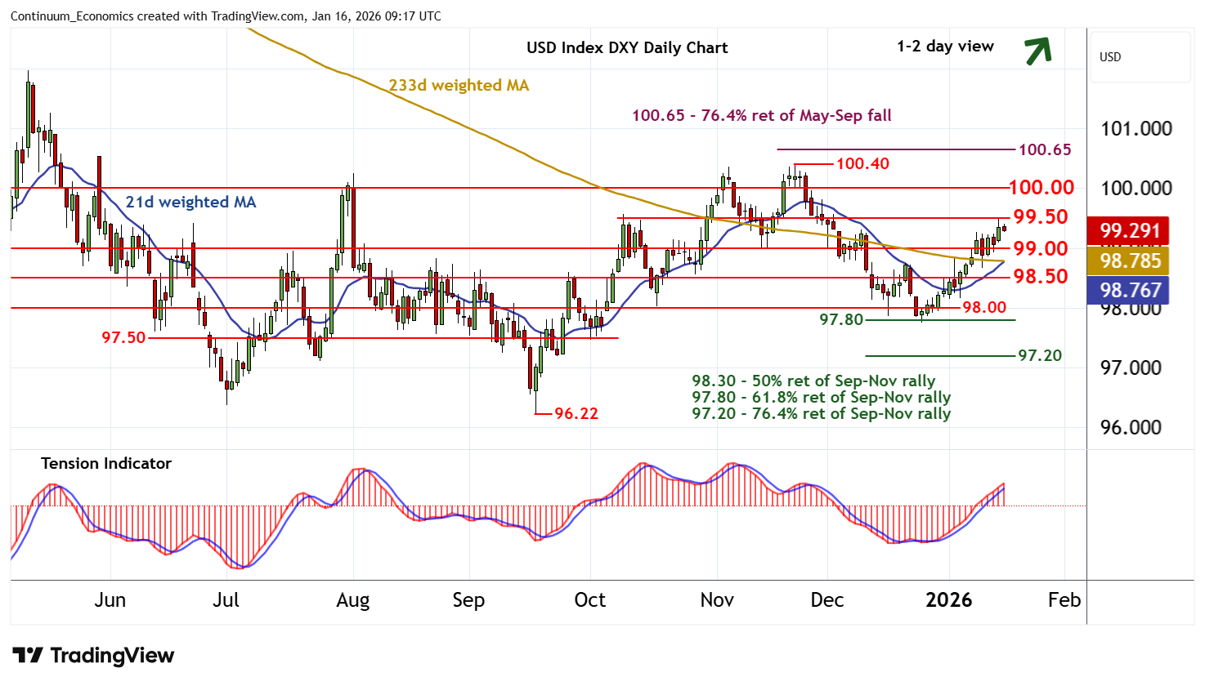This screenshot has width=1205, height=686.
Task: Click the 100.40 high level label
Action: click(862, 163)
